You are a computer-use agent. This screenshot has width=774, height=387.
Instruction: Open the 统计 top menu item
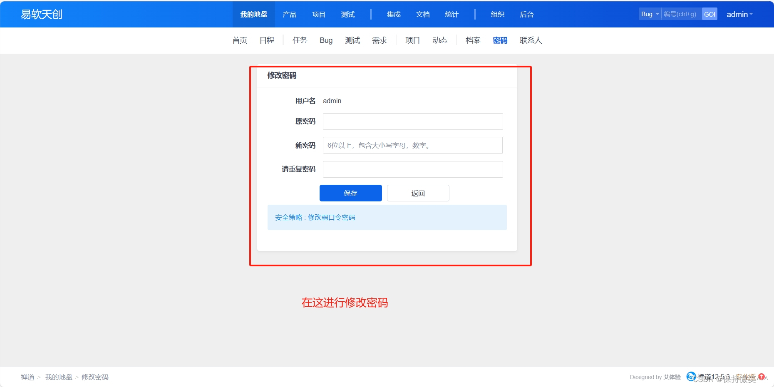tap(452, 14)
